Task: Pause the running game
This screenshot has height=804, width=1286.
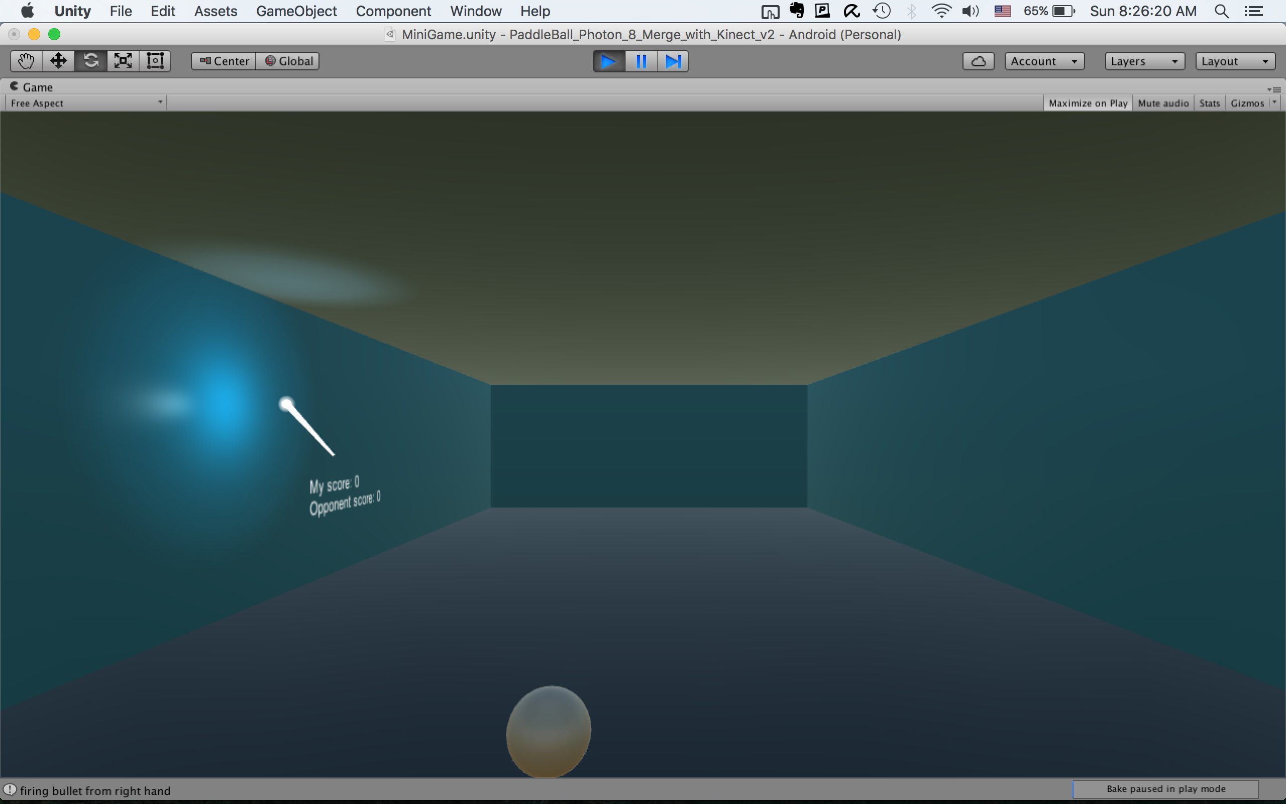Action: (x=641, y=62)
